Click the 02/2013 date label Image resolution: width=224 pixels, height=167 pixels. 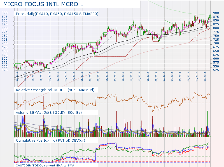point(58,77)
